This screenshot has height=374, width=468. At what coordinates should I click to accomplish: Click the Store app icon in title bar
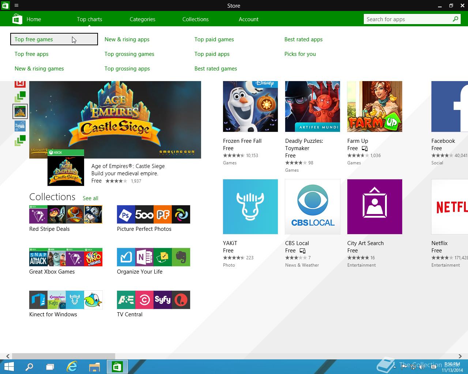[x=5, y=5]
